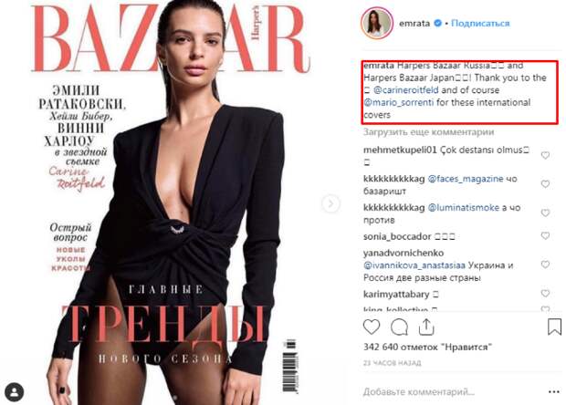Open @luminatismoke mention in comment

click(464, 208)
